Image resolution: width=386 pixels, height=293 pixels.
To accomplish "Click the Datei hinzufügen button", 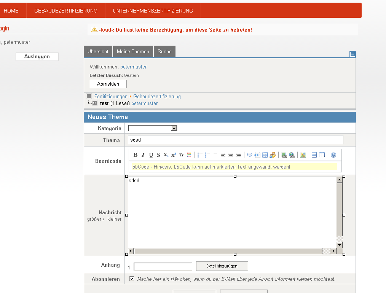I will tap(222, 266).
